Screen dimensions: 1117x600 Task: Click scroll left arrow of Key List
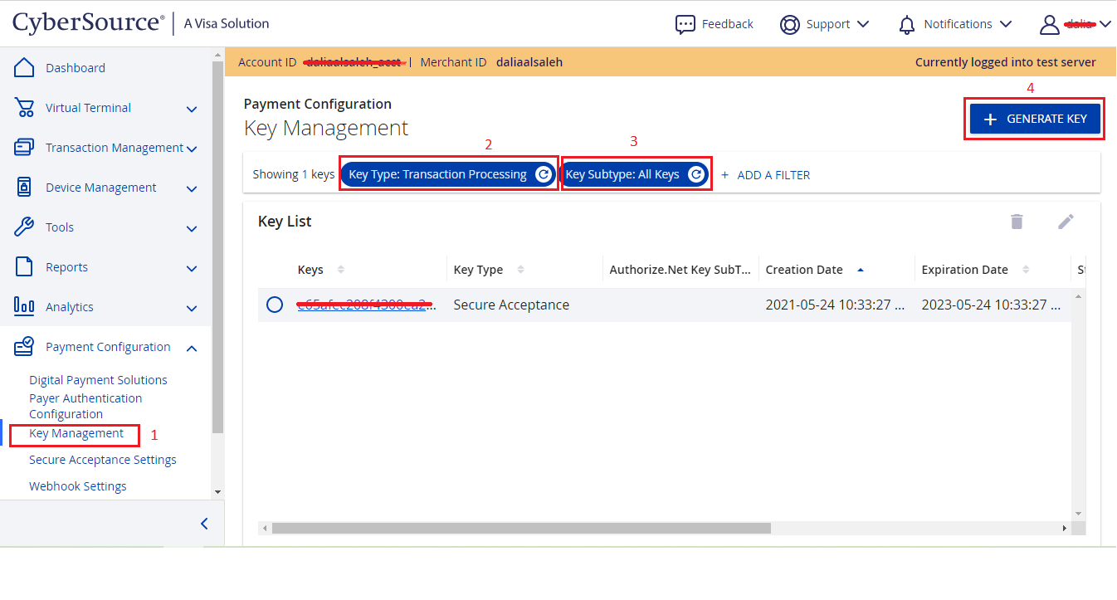pos(265,528)
